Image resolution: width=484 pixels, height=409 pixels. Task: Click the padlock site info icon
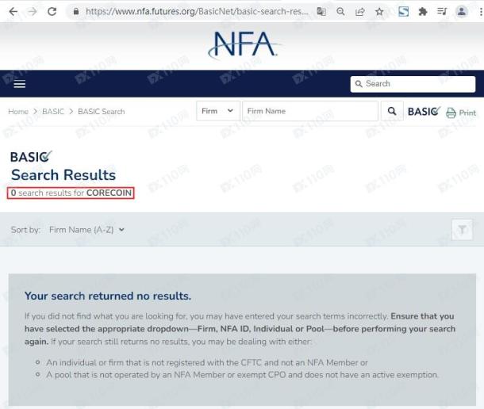76,12
